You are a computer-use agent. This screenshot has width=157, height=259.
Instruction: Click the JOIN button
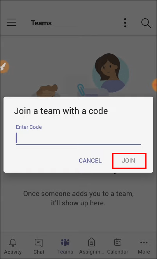coord(129,161)
